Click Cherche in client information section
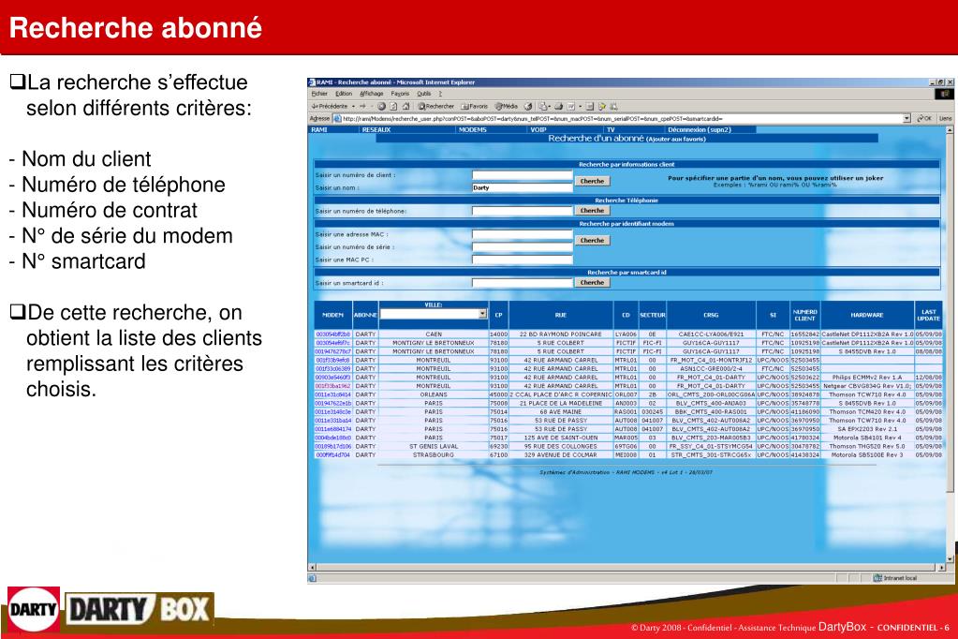The width and height of the screenshot is (958, 639). [x=592, y=181]
